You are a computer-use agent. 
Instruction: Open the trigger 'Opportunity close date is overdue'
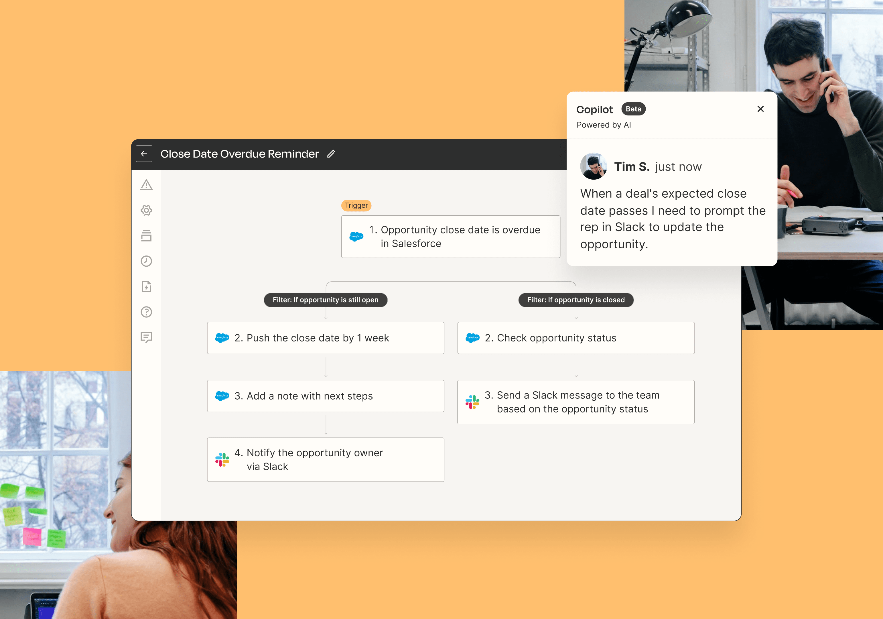[x=451, y=236]
